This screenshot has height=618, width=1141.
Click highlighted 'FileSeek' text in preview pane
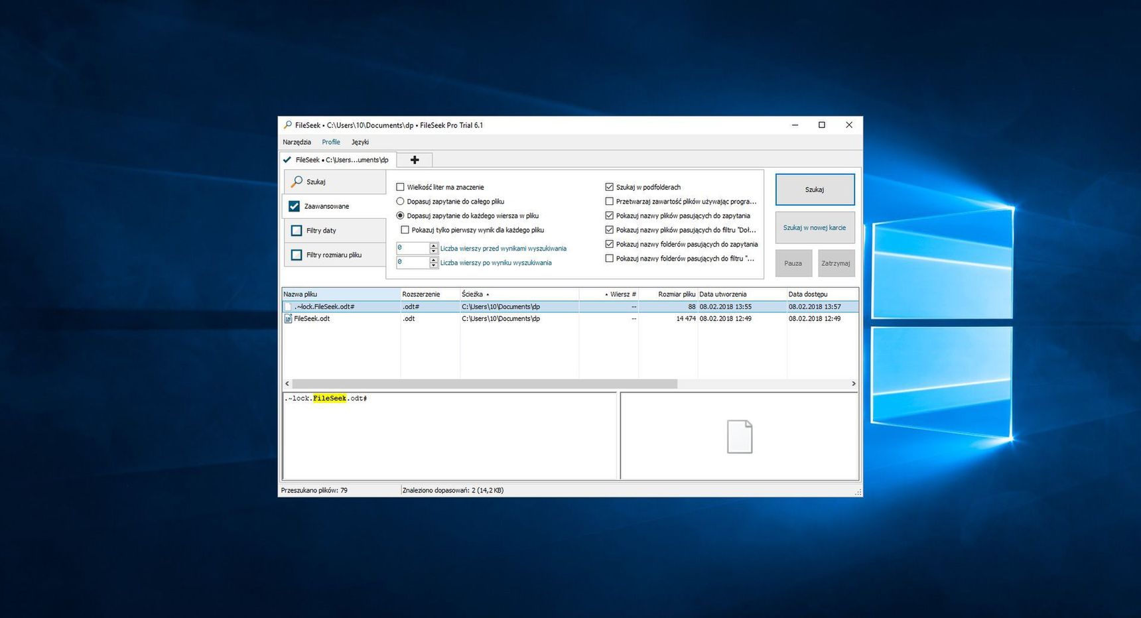click(x=330, y=399)
